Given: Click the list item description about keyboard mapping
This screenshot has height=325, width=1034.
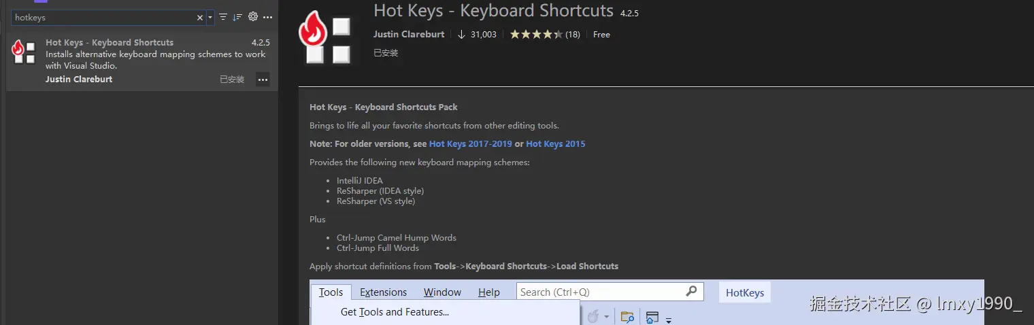Looking at the screenshot, I should [156, 60].
